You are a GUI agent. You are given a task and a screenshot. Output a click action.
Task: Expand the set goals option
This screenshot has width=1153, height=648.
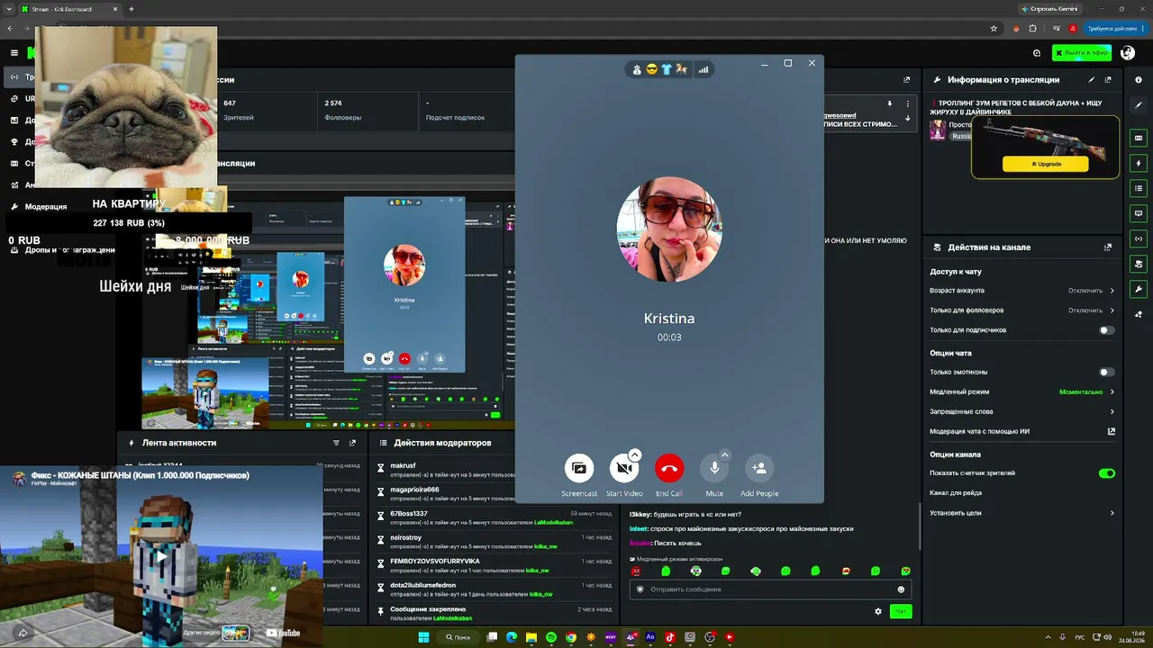coord(1022,513)
